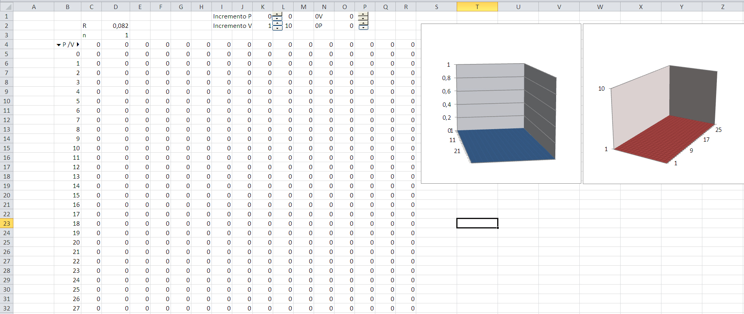Select column header W
The width and height of the screenshot is (744, 314).
(600, 7)
